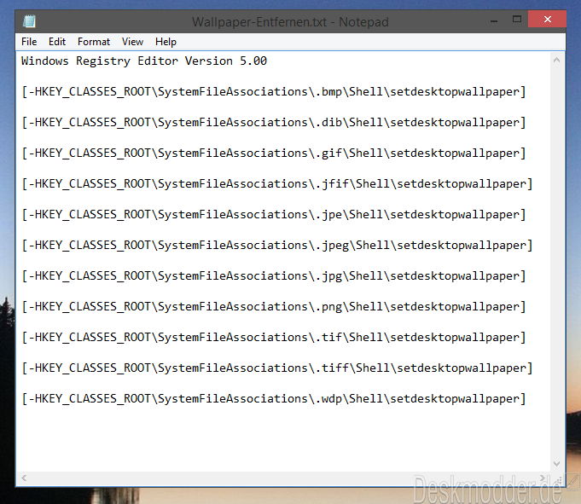Screen dimensions: 581x504
Task: Click the registry line containing .tif\Shell
Action: tap(274, 338)
